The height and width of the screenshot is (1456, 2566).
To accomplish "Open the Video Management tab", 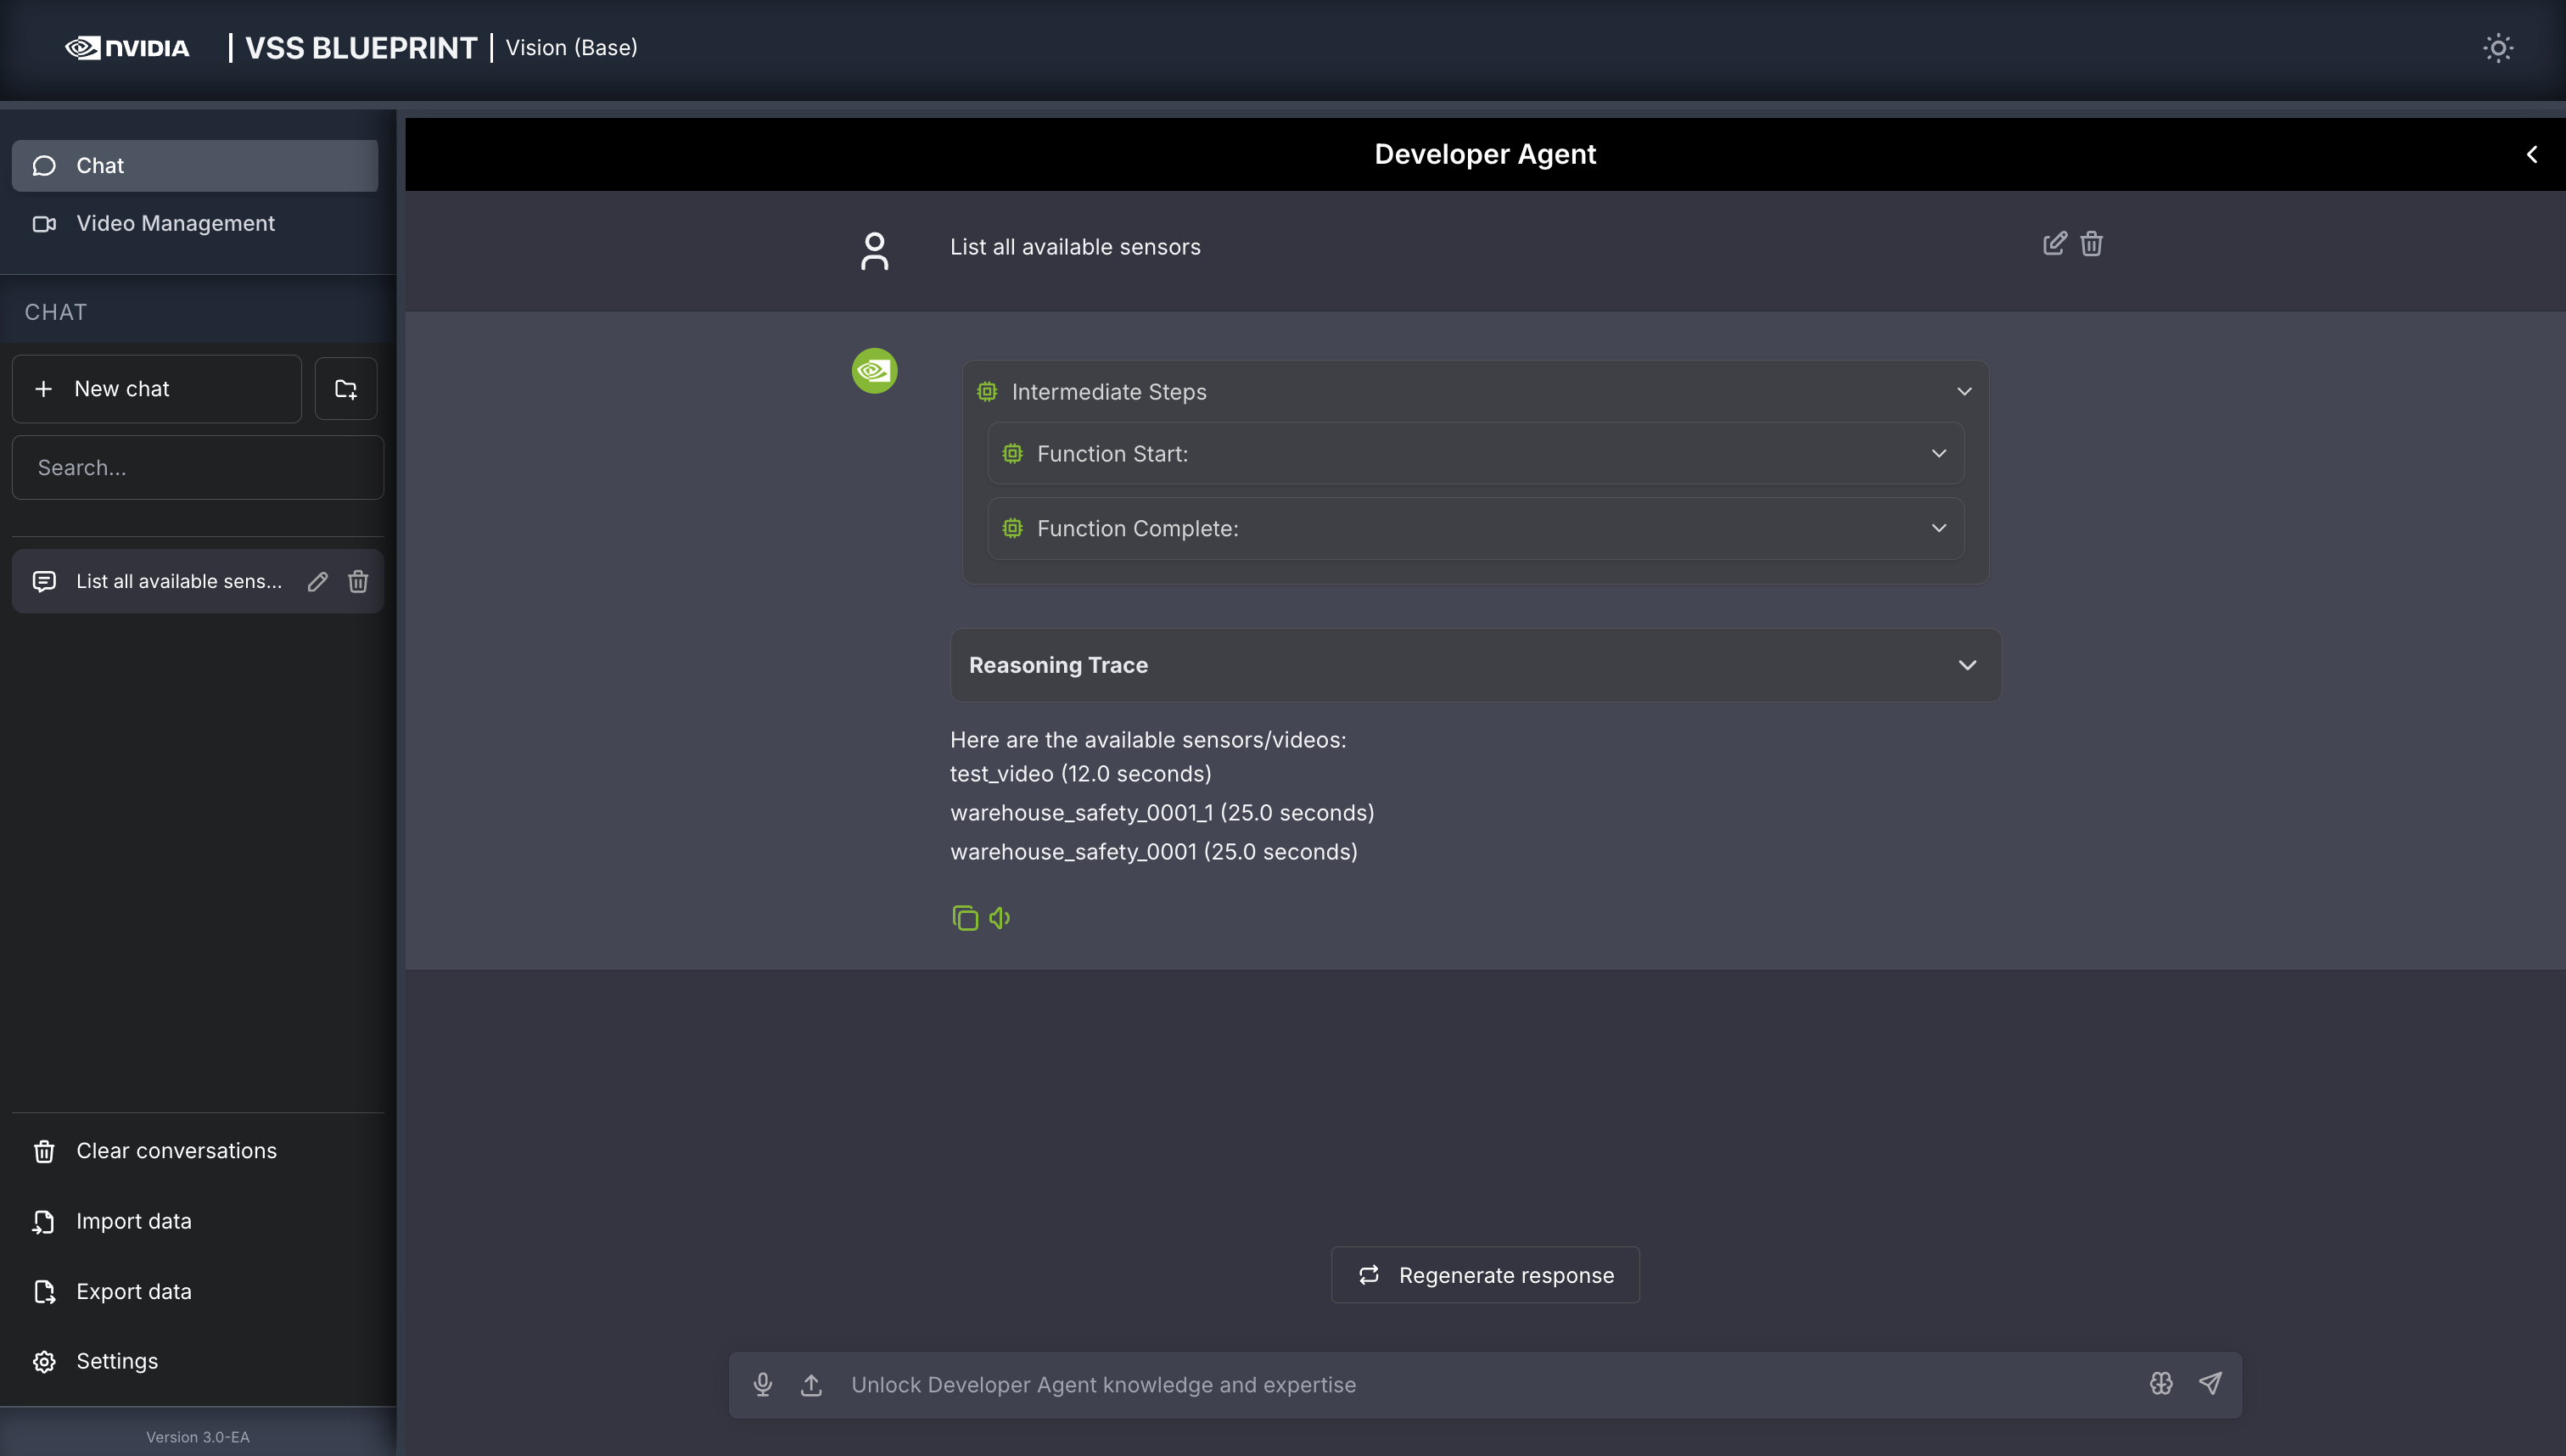I will coord(175,223).
